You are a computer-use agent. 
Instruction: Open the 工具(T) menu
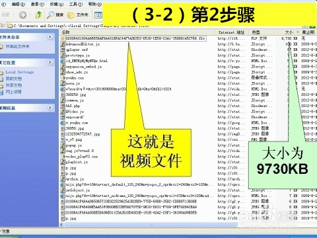coord(76,4)
